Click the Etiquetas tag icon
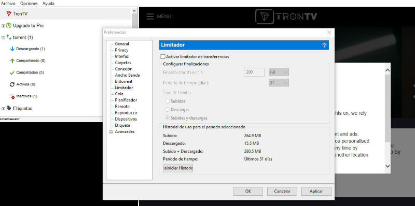 (9, 108)
